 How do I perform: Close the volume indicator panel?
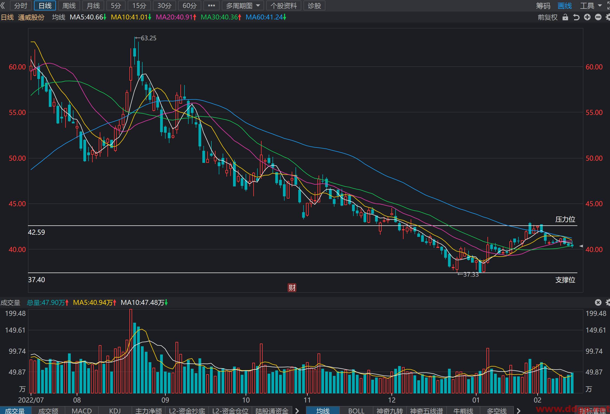coord(598,302)
